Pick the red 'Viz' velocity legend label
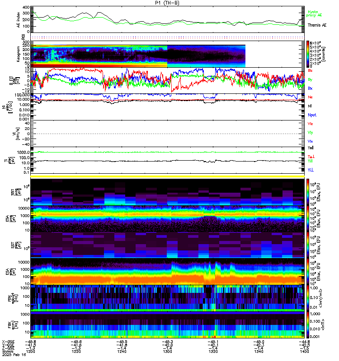 (x=310, y=124)
